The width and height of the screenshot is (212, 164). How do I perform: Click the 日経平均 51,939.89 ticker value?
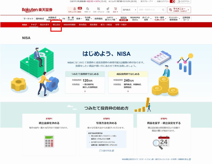pos(82,1)
